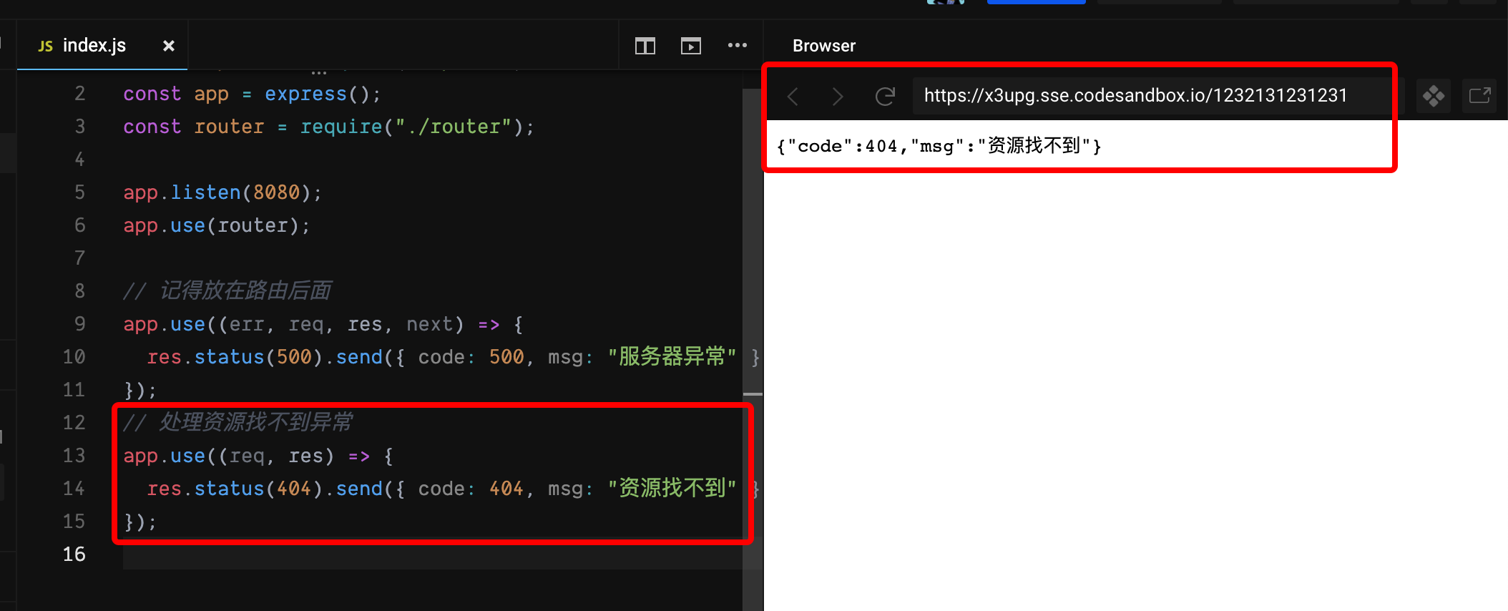1508x611 pixels.
Task: Click the app.use((req, res) line 13
Action: (258, 456)
